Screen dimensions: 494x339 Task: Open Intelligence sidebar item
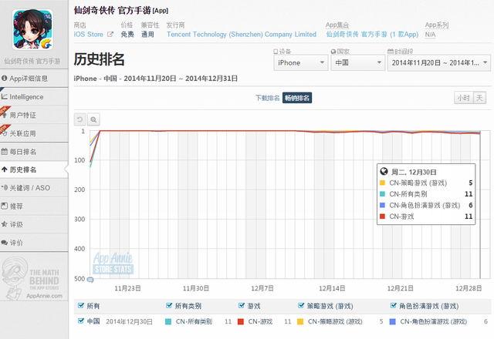(34, 97)
